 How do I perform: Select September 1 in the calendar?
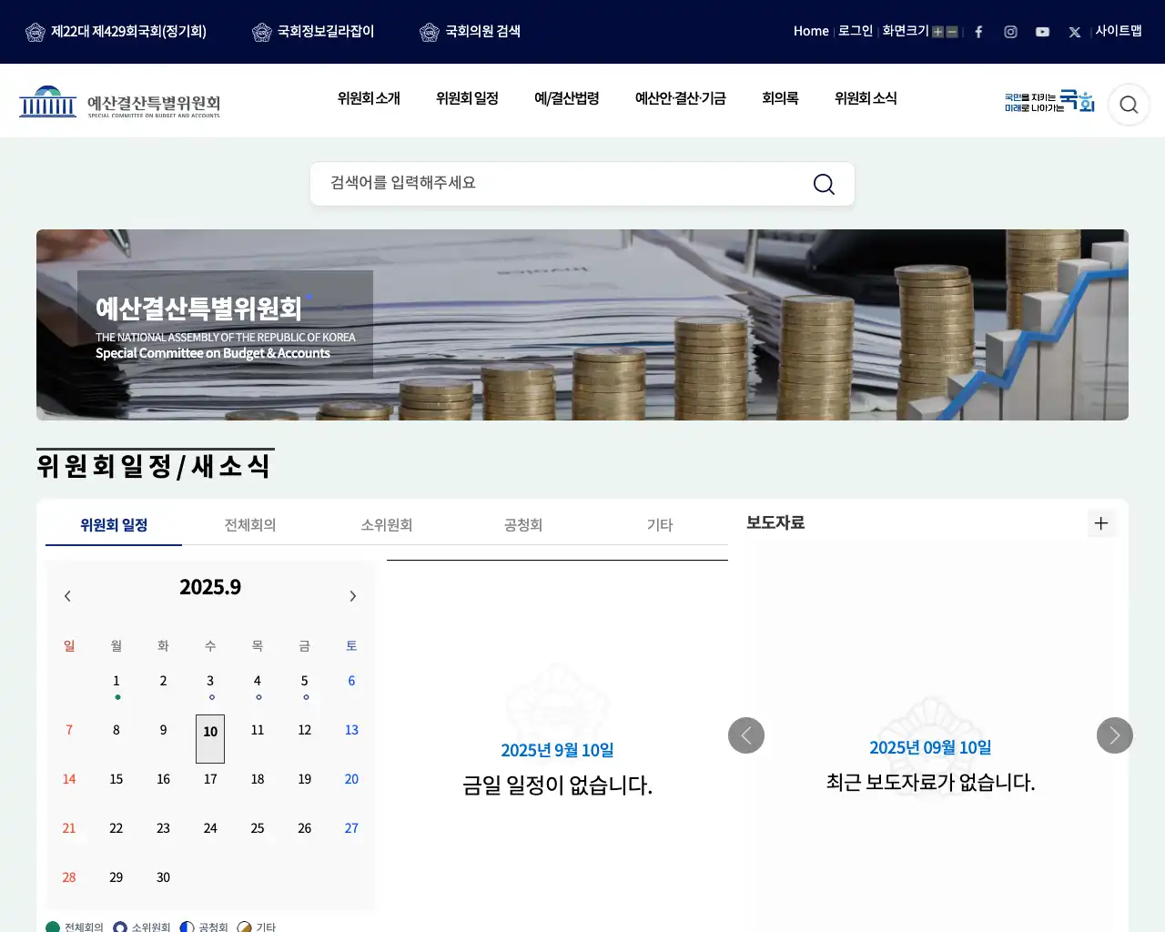coord(116,681)
